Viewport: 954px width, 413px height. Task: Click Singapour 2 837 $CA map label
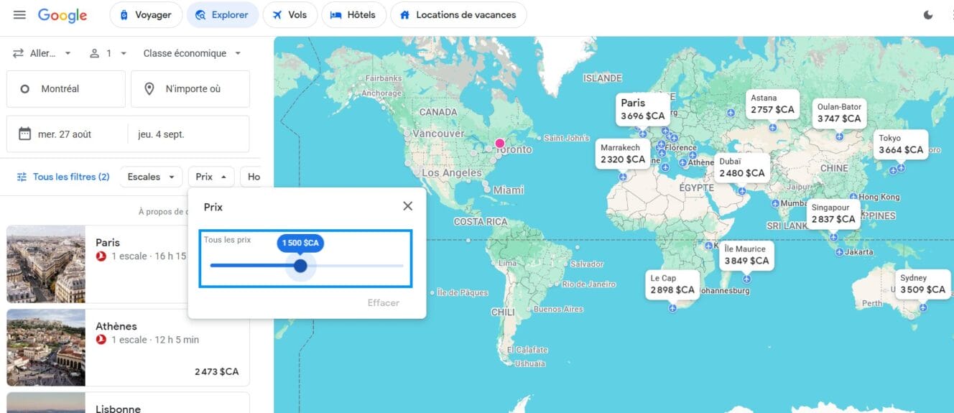pos(833,213)
